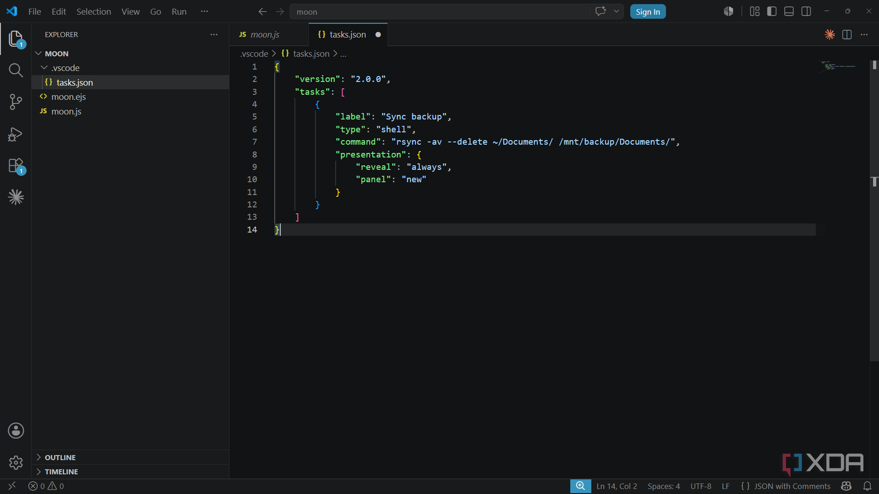
Task: Click the zoom indicator in status bar
Action: [x=580, y=486]
